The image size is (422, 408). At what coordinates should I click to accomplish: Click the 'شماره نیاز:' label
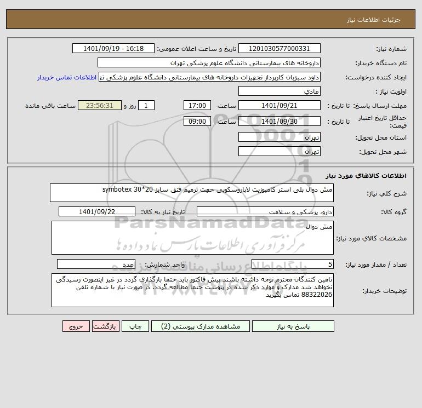[391, 49]
